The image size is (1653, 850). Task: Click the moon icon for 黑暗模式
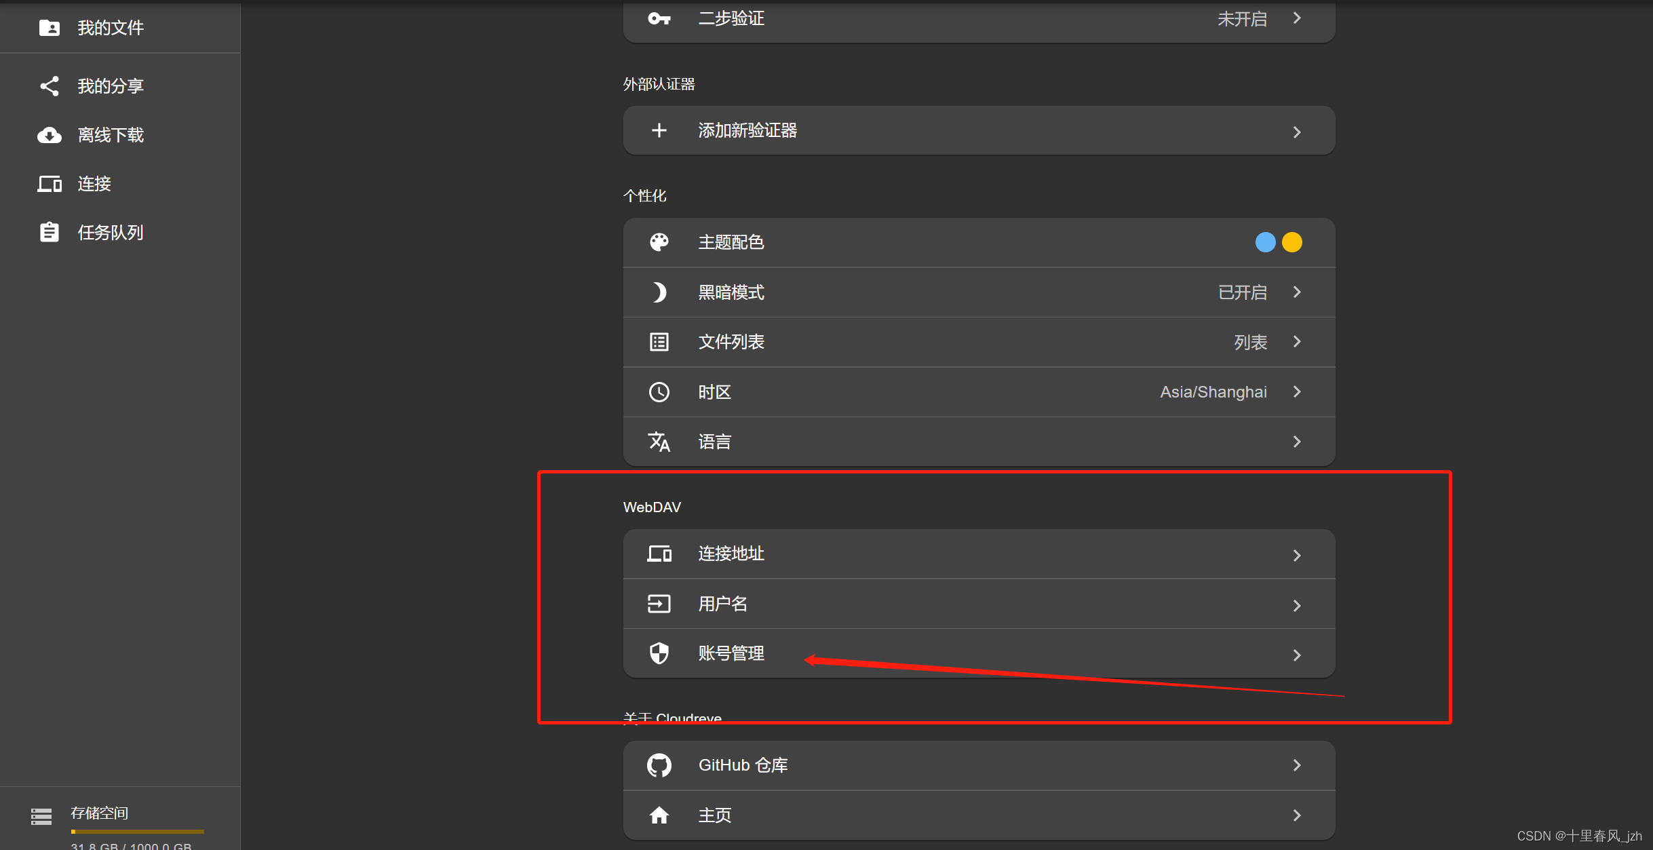point(659,292)
